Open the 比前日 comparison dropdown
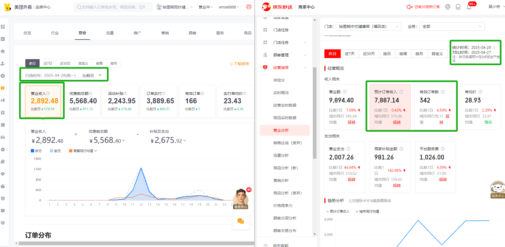Viewport: 505px width, 247px height. point(92,75)
